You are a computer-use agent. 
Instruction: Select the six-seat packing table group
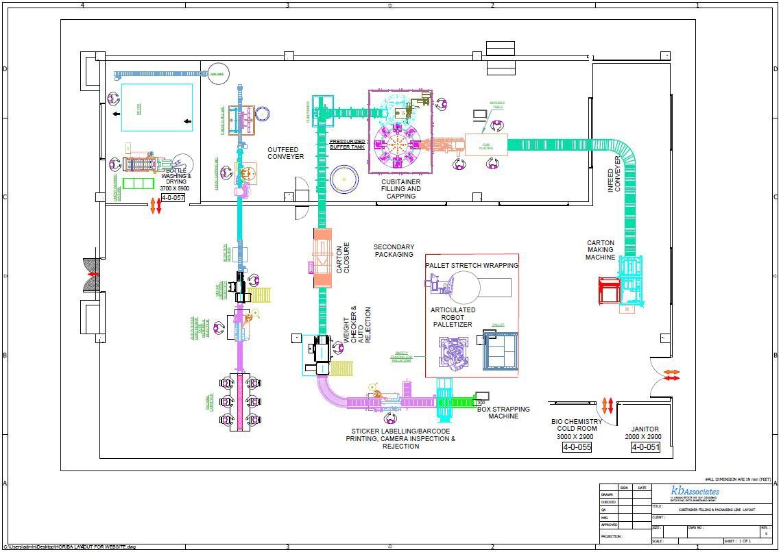241,402
